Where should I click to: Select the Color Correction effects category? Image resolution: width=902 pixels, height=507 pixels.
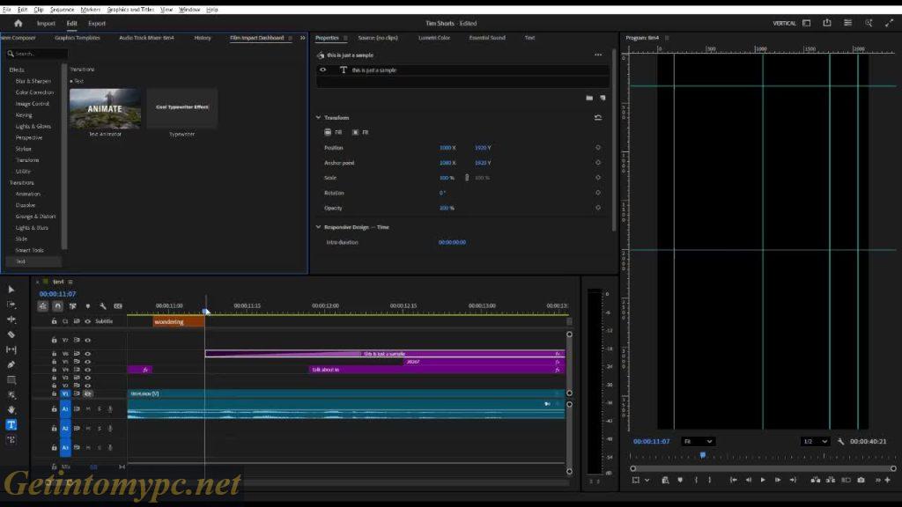34,92
